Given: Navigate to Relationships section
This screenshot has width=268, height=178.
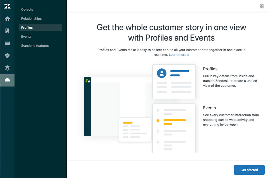Looking at the screenshot, I should tap(31, 18).
